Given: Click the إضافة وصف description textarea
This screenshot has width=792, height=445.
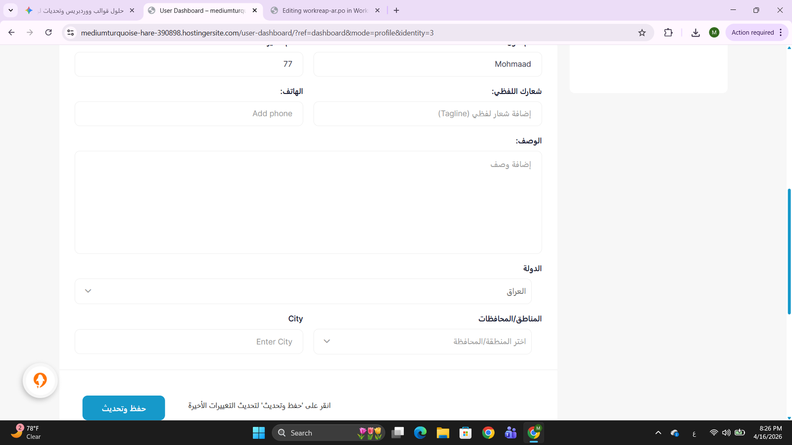Looking at the screenshot, I should point(308,202).
